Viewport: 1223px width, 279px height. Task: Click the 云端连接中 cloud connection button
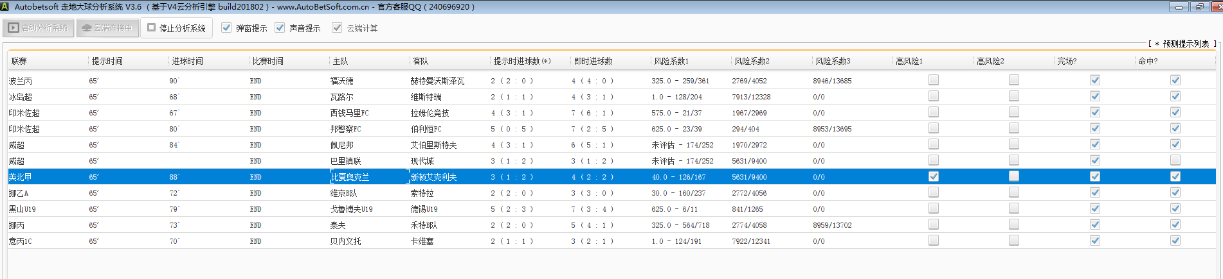tap(107, 28)
